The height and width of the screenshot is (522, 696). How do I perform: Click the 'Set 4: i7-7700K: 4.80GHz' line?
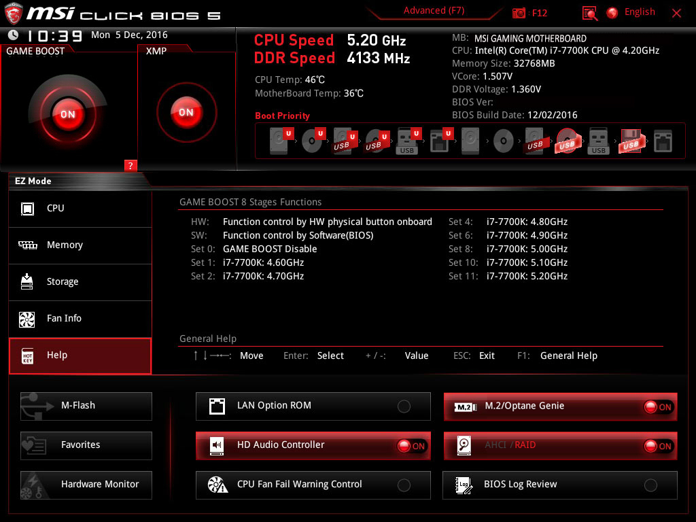(x=508, y=222)
